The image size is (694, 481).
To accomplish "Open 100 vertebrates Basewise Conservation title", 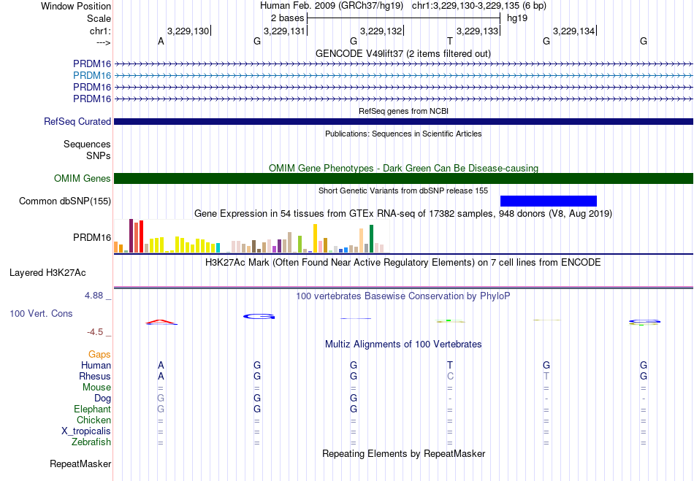I will [x=403, y=296].
